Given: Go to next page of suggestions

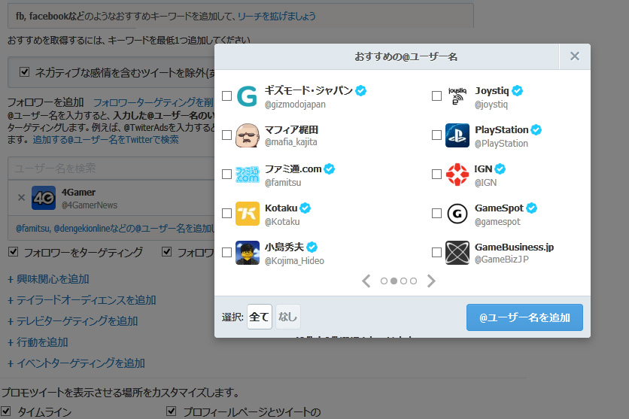Looking at the screenshot, I should 431,281.
